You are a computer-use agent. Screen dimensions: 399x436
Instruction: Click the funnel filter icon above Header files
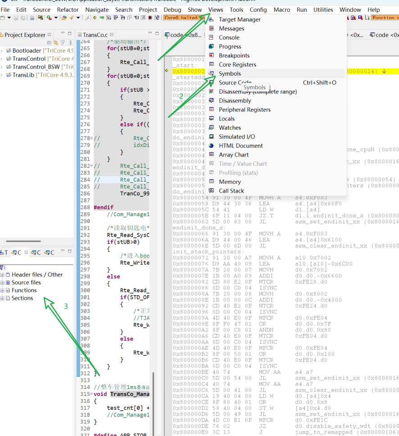[x=2, y=267]
